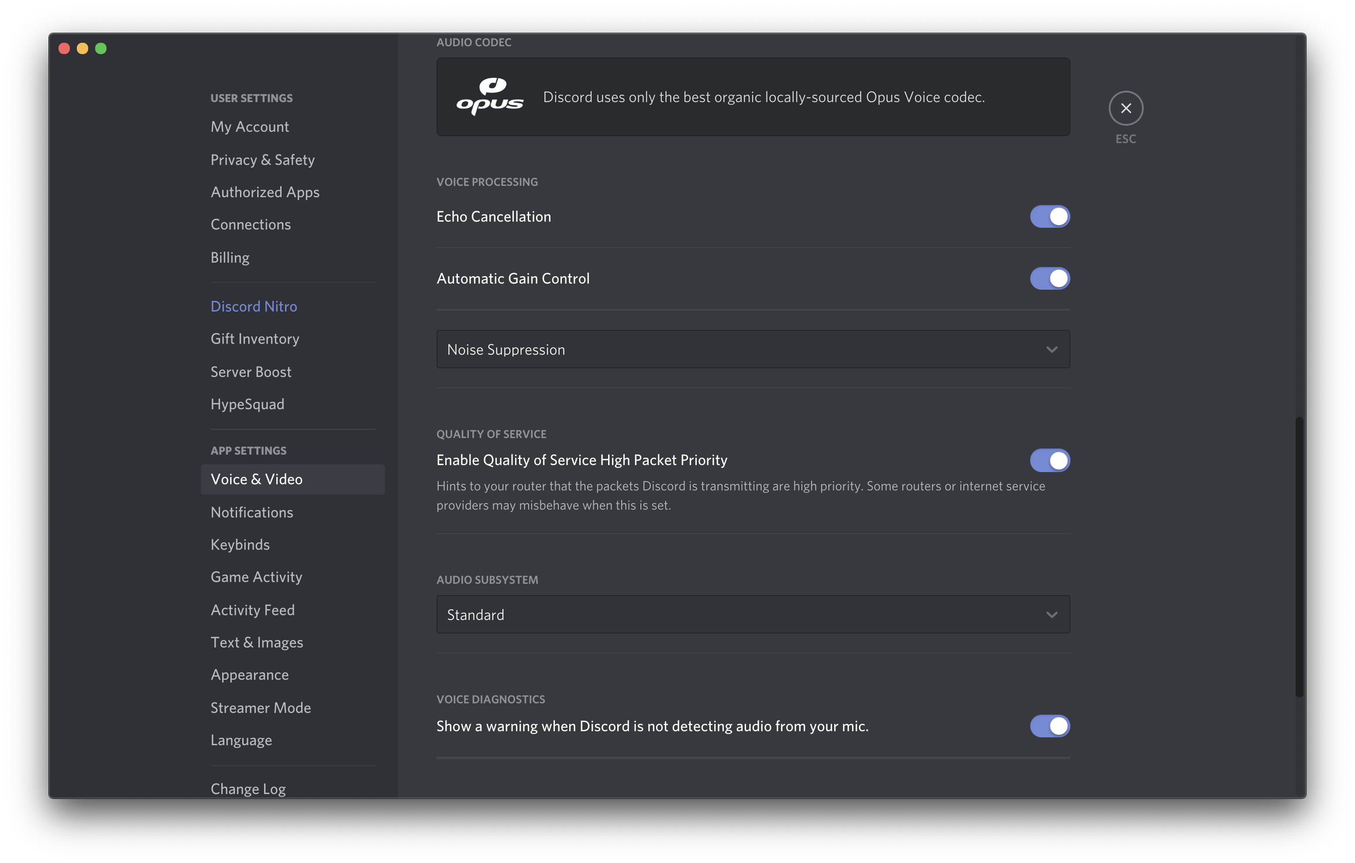The height and width of the screenshot is (863, 1355).
Task: Open My Account settings
Action: (x=249, y=127)
